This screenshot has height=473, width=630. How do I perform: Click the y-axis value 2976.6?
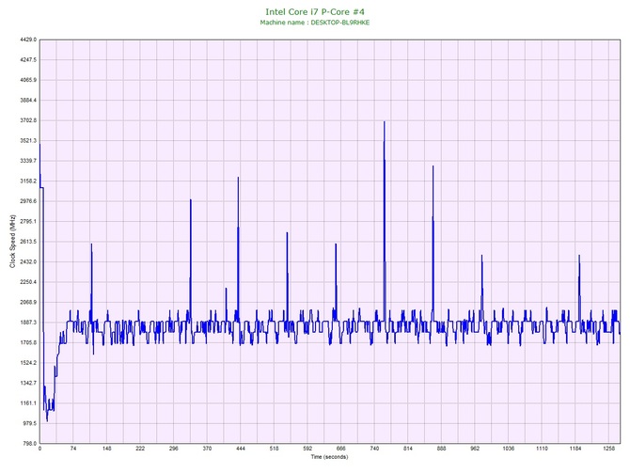[x=28, y=201]
